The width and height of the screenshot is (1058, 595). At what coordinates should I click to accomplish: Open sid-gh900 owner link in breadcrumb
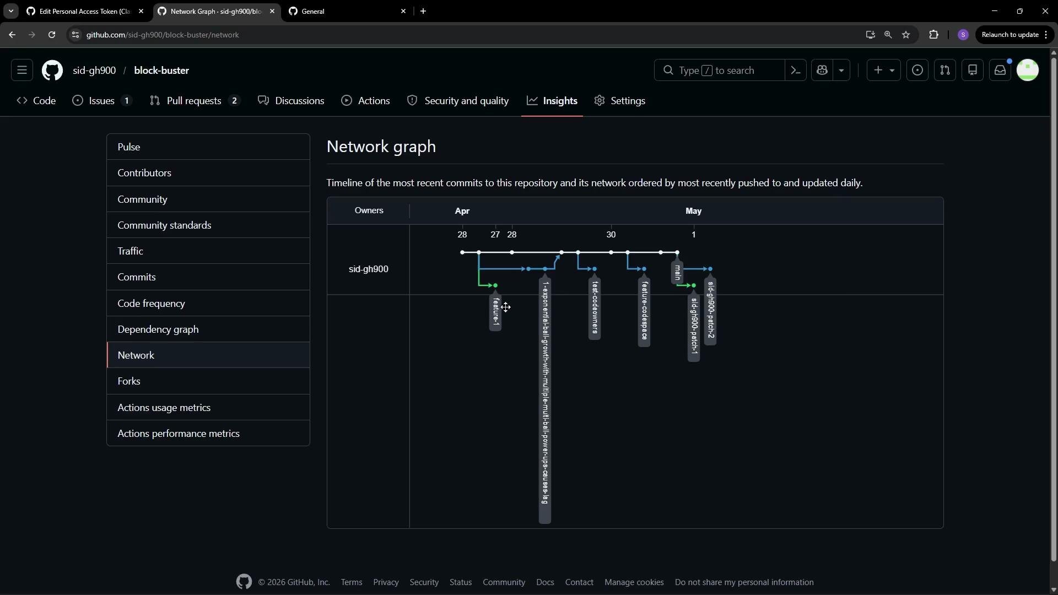click(94, 71)
